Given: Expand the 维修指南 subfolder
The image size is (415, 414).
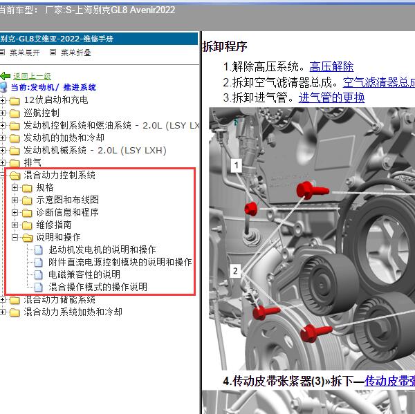Looking at the screenshot, I should click(x=15, y=225).
